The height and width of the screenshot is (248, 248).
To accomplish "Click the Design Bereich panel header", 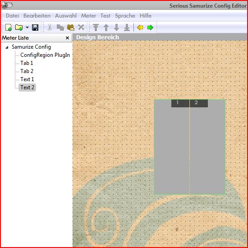I will tap(160, 37).
